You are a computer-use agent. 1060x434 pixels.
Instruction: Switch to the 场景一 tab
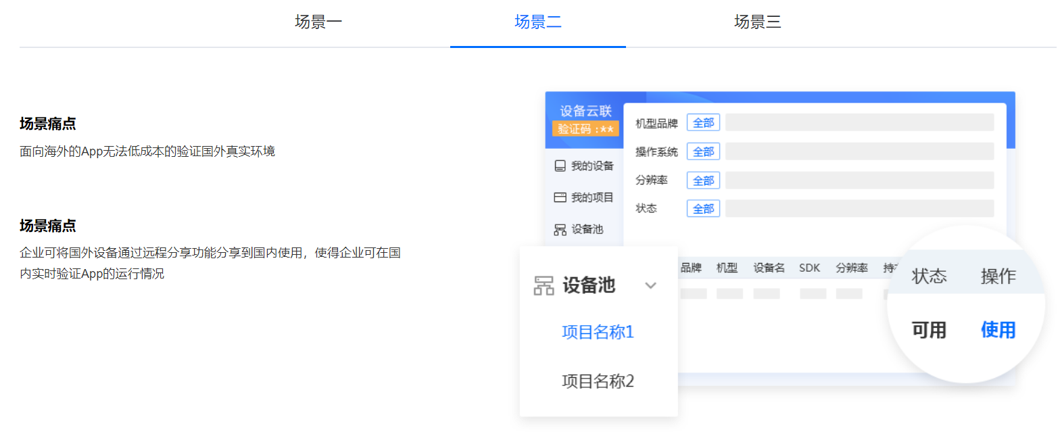tap(318, 22)
